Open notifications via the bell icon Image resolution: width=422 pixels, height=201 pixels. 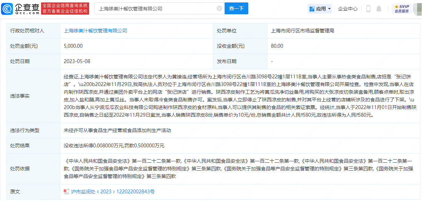click(379, 9)
